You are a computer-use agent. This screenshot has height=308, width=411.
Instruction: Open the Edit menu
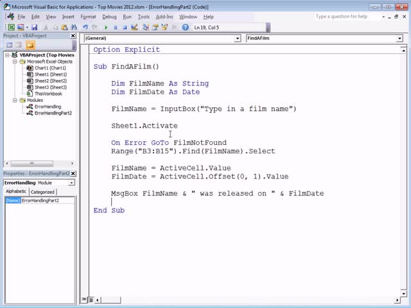(x=35, y=17)
